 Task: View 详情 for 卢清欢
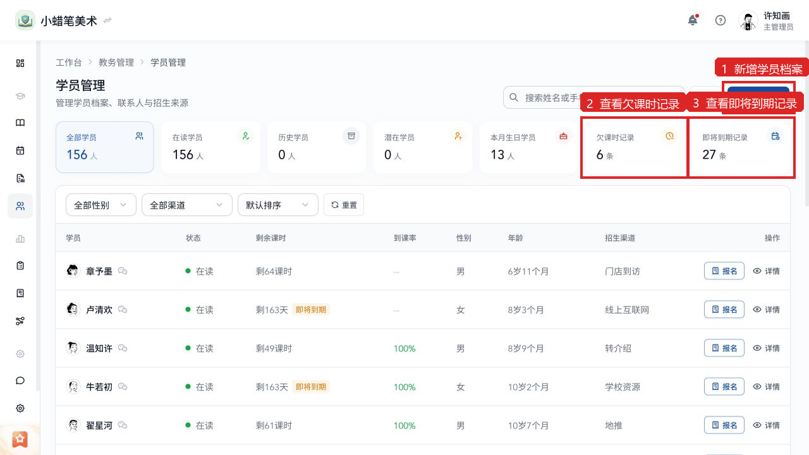(x=766, y=310)
